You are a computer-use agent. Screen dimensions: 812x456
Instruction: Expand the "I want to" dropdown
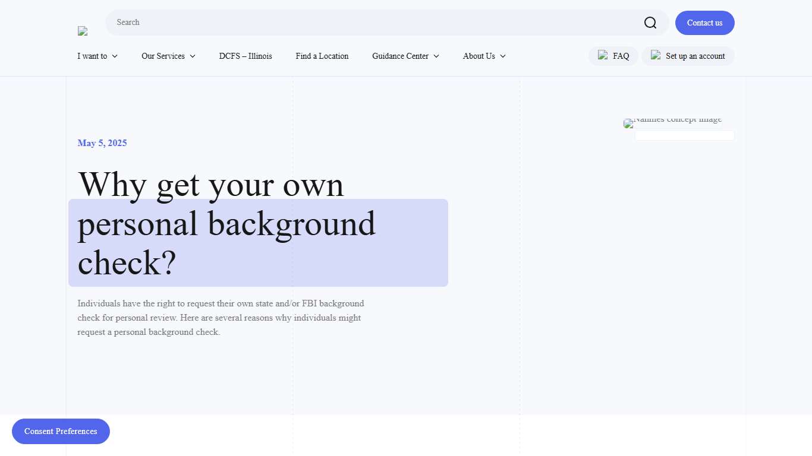click(97, 56)
